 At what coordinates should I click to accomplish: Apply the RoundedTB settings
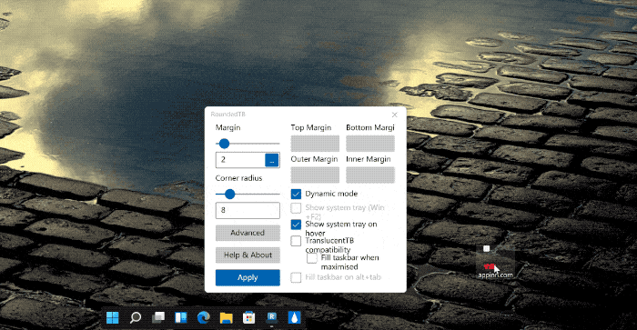tap(248, 277)
